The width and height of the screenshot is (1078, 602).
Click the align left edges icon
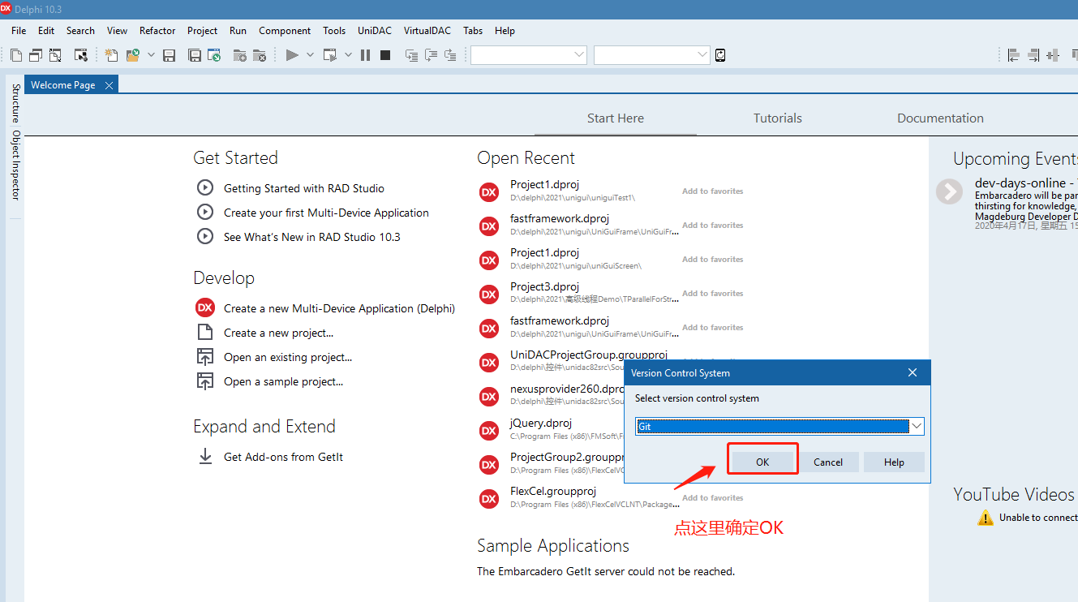(1013, 55)
